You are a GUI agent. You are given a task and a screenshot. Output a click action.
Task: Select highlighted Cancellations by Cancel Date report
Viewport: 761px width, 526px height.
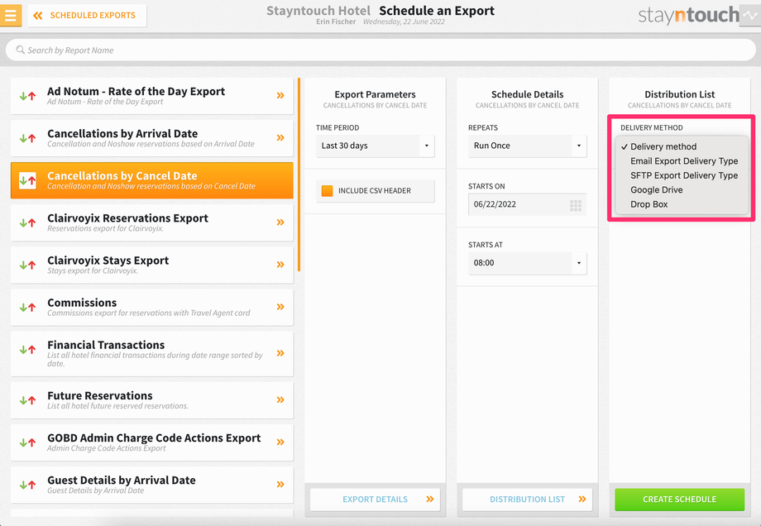click(152, 180)
